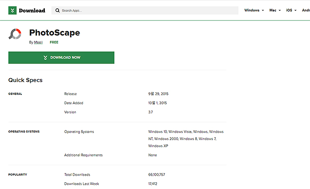Open the iOS menu
The width and height of the screenshot is (310, 189).
289,10
